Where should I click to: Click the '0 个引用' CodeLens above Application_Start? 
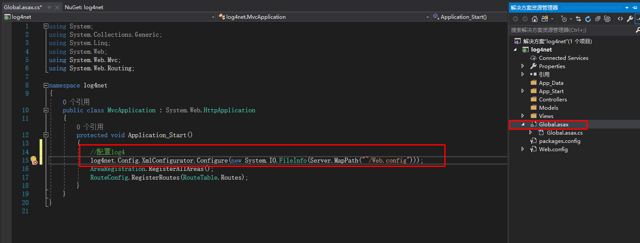click(90, 127)
